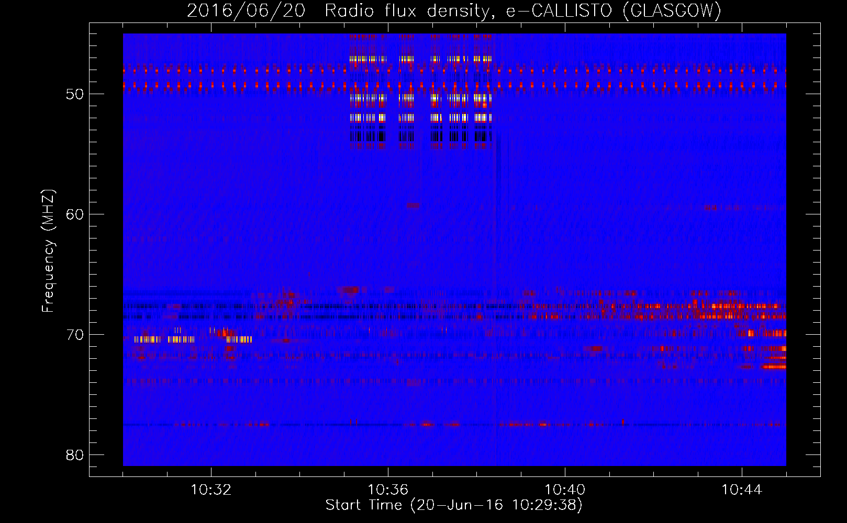
Task: Click the plot title mentioning e-CALLISTO (GLASGOW)
Action: tap(454, 11)
